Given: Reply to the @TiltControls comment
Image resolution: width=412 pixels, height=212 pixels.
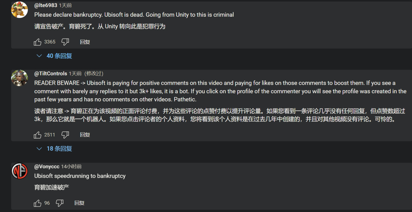Looking at the screenshot, I should point(85,135).
